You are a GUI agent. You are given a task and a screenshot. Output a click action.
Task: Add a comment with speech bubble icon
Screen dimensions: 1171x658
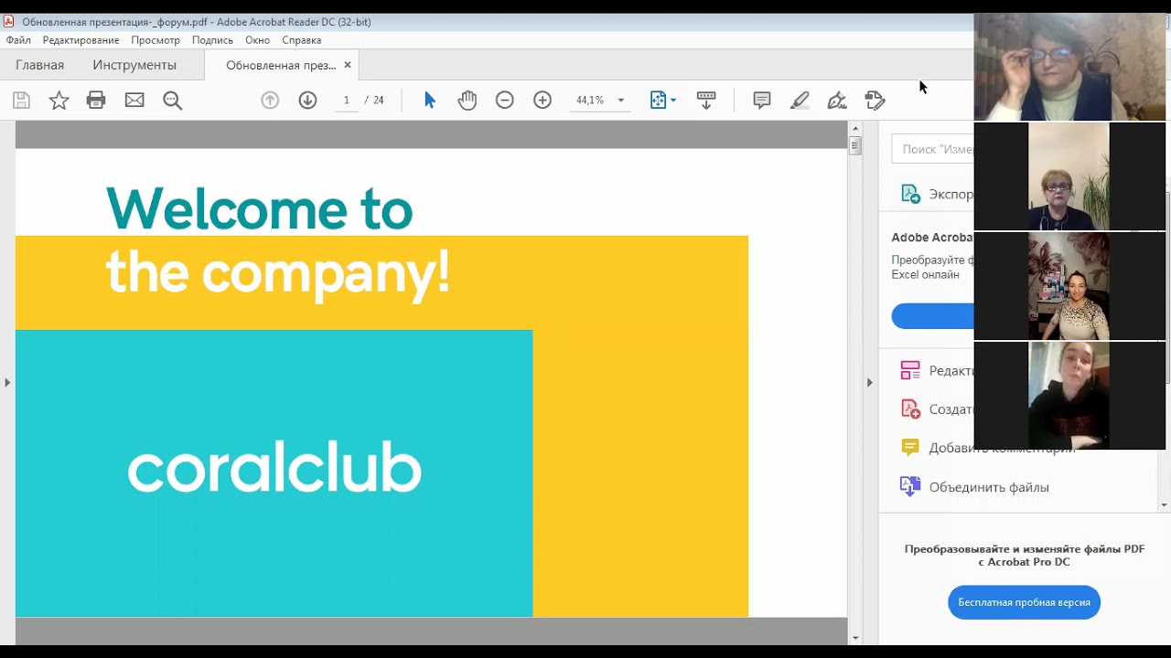point(762,101)
